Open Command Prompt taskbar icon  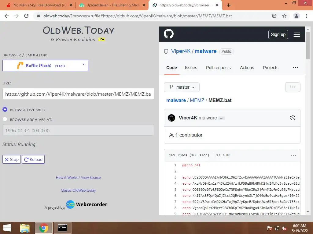[62, 228]
